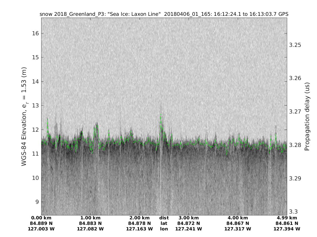This screenshot has height=237, width=317.
Task: Click the "dist" legend label below the axis
Action: click(x=164, y=218)
